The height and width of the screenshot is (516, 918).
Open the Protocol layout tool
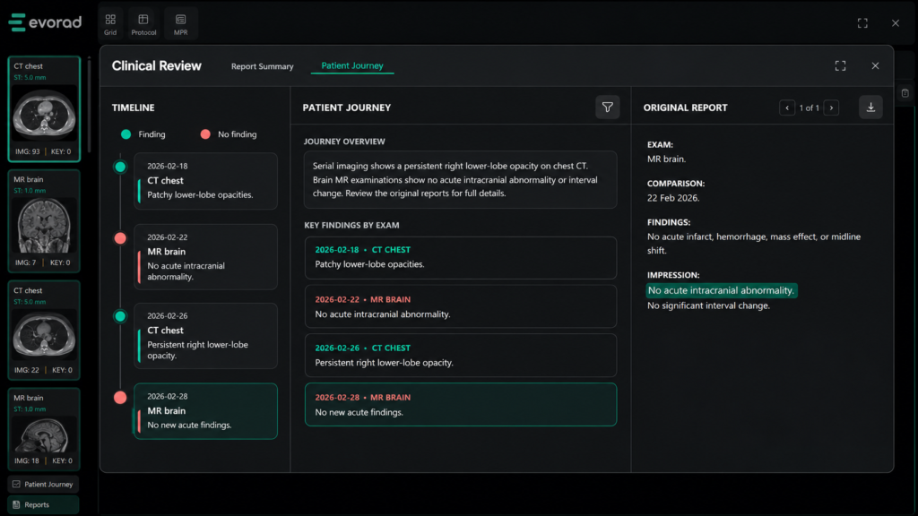[143, 24]
